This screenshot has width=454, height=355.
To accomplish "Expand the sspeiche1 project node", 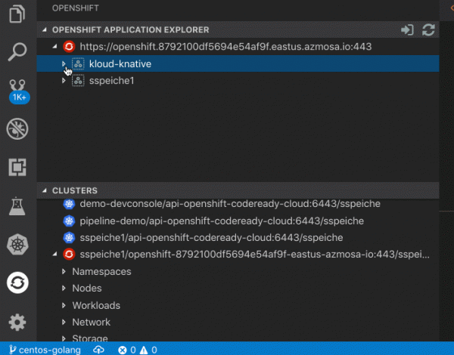I will pyautogui.click(x=64, y=80).
